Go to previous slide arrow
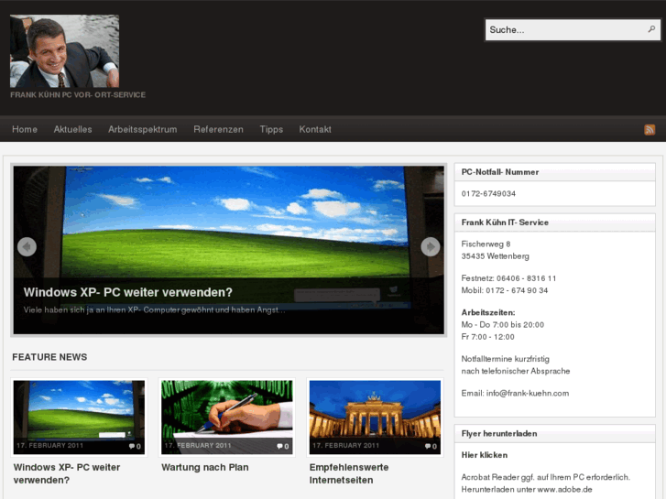Viewport: 666px width, 499px height. click(27, 246)
